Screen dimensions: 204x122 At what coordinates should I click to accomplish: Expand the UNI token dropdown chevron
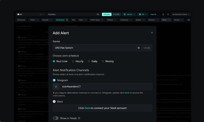pos(43,14)
